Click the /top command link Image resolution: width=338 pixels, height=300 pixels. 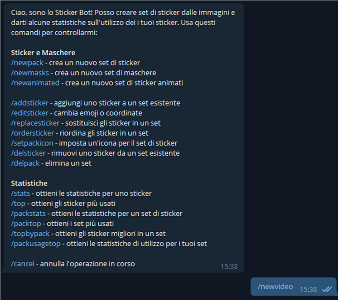click(18, 204)
